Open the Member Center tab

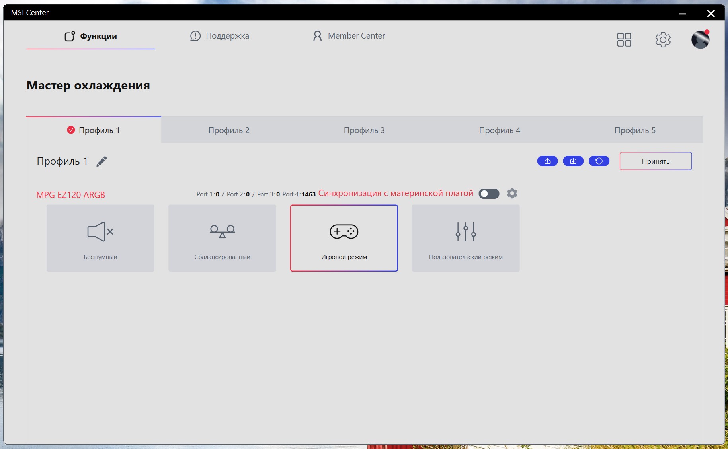click(349, 36)
